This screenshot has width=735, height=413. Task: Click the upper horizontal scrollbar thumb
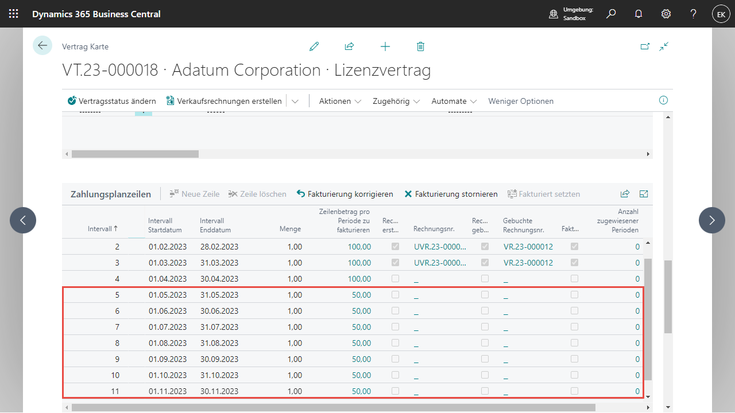[x=135, y=154]
